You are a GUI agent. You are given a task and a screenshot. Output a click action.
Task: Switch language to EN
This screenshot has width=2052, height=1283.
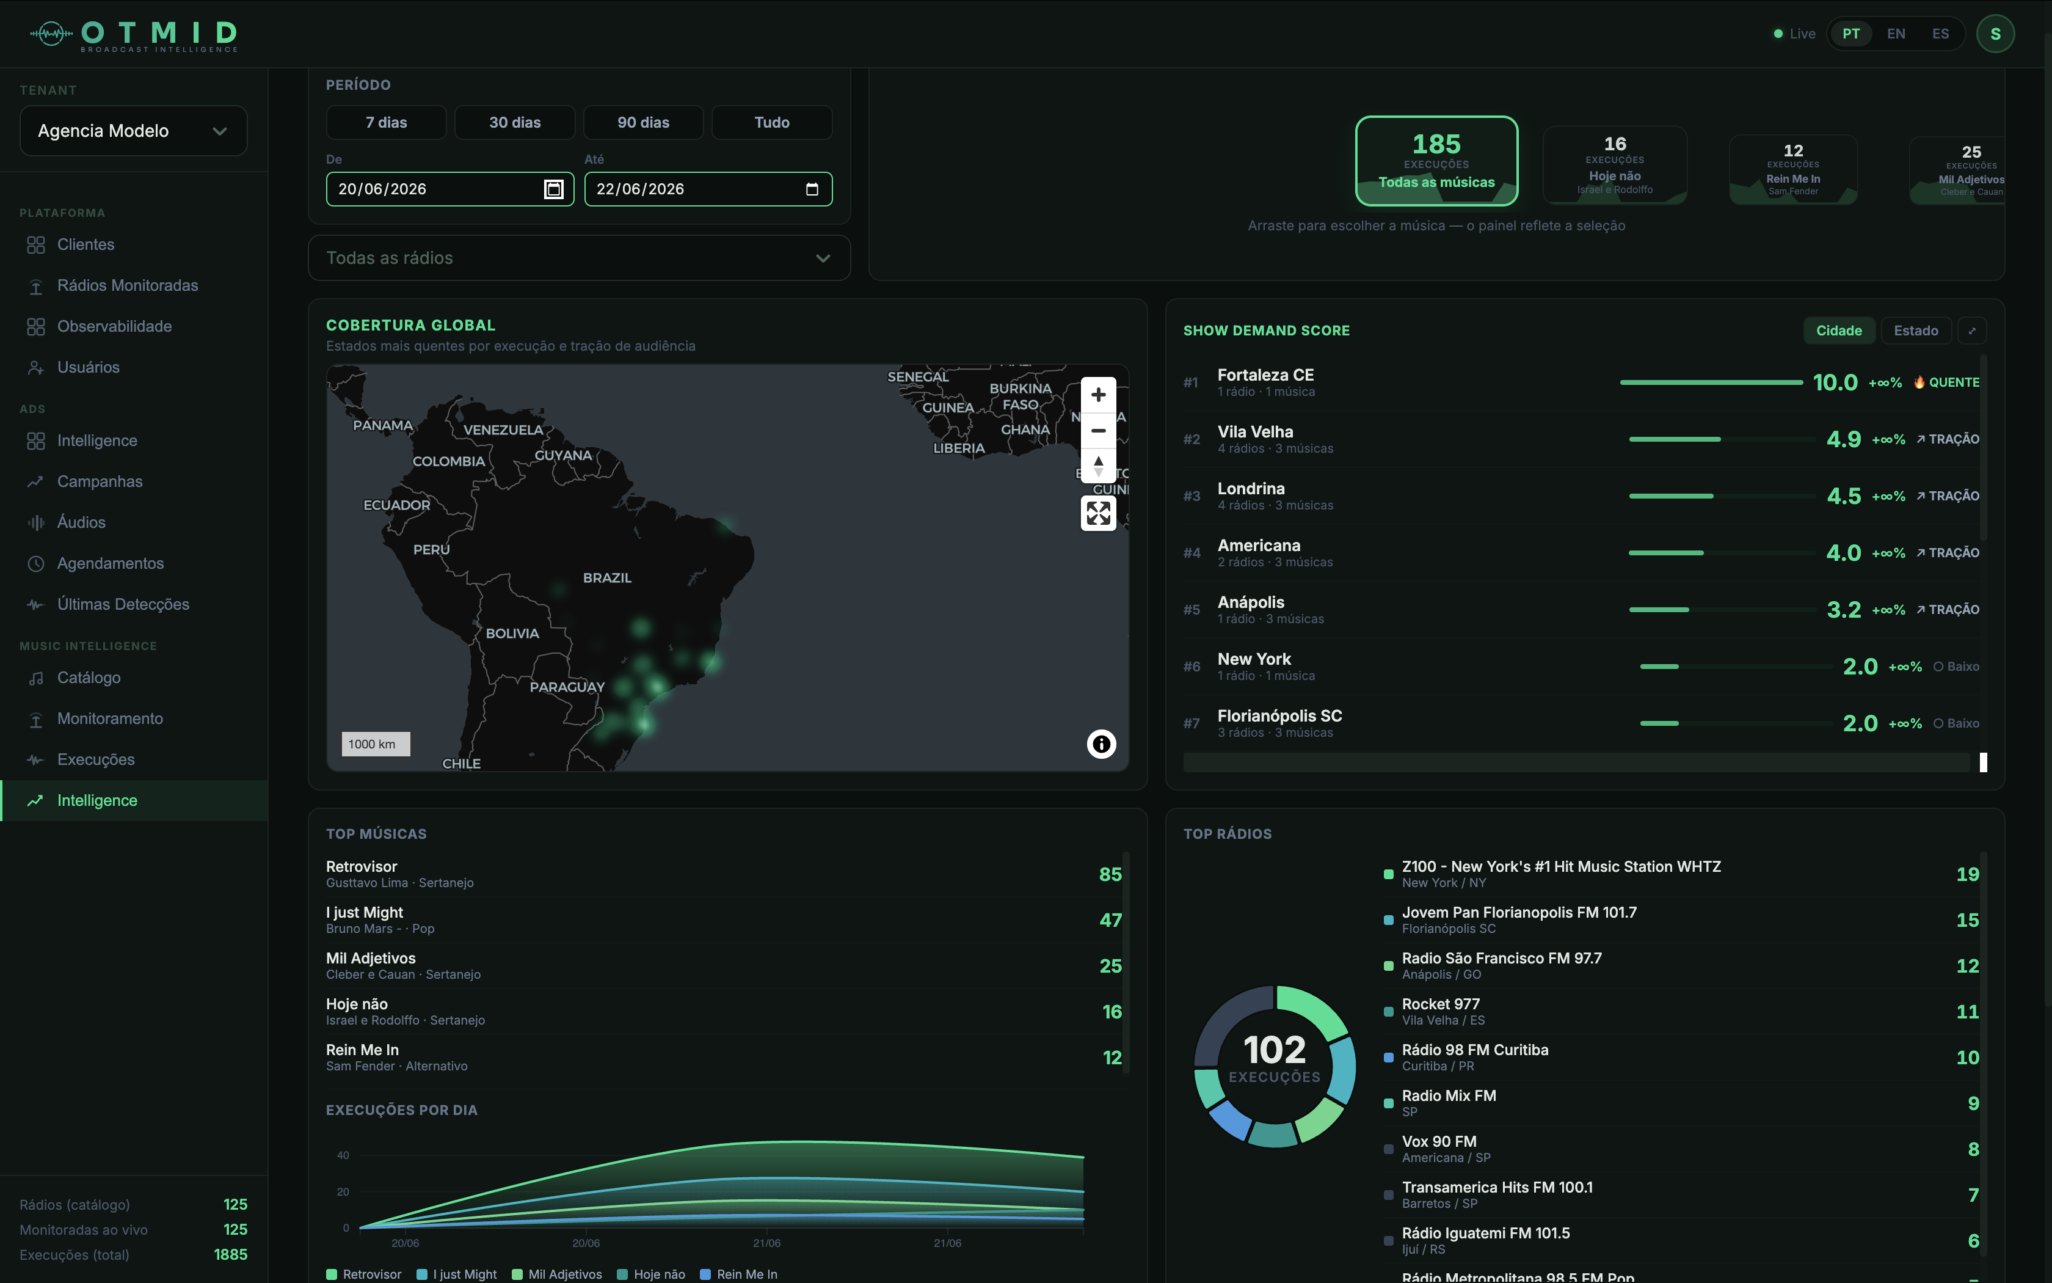(x=1896, y=34)
